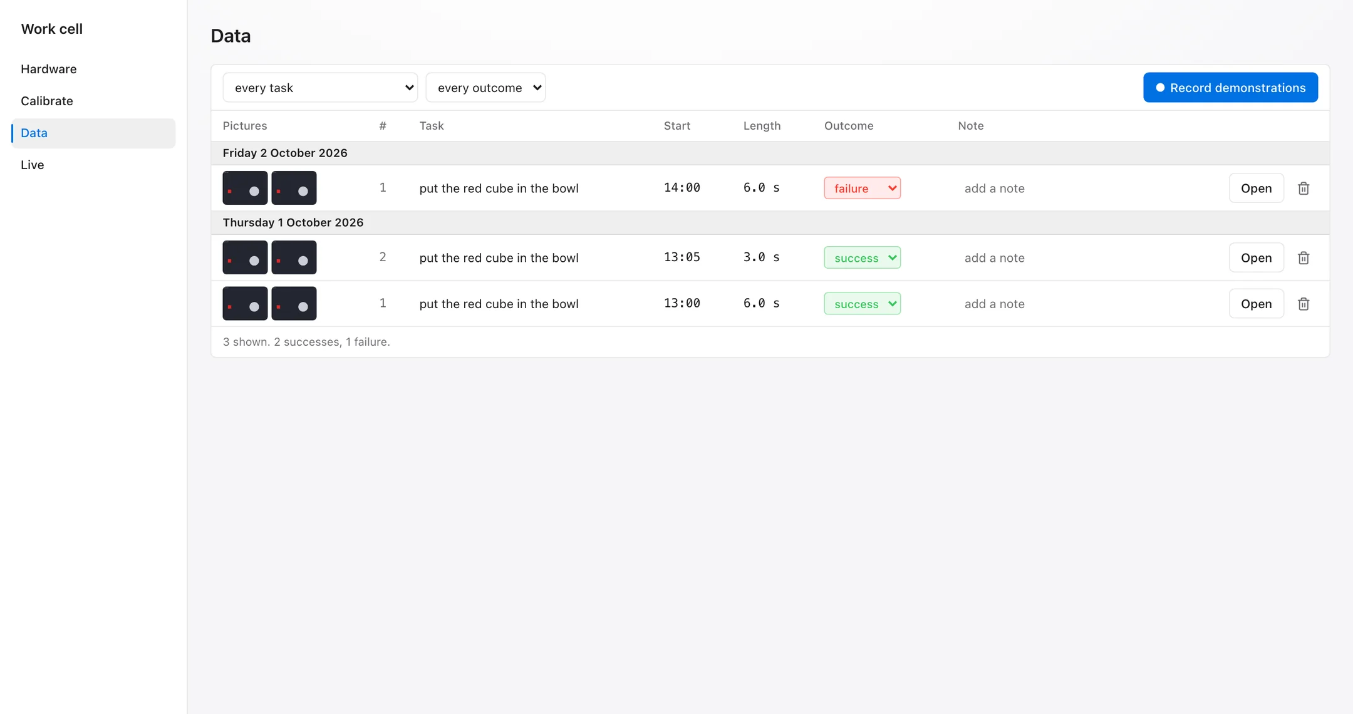Click the 3.0 s length value
The height and width of the screenshot is (714, 1353).
(x=762, y=257)
